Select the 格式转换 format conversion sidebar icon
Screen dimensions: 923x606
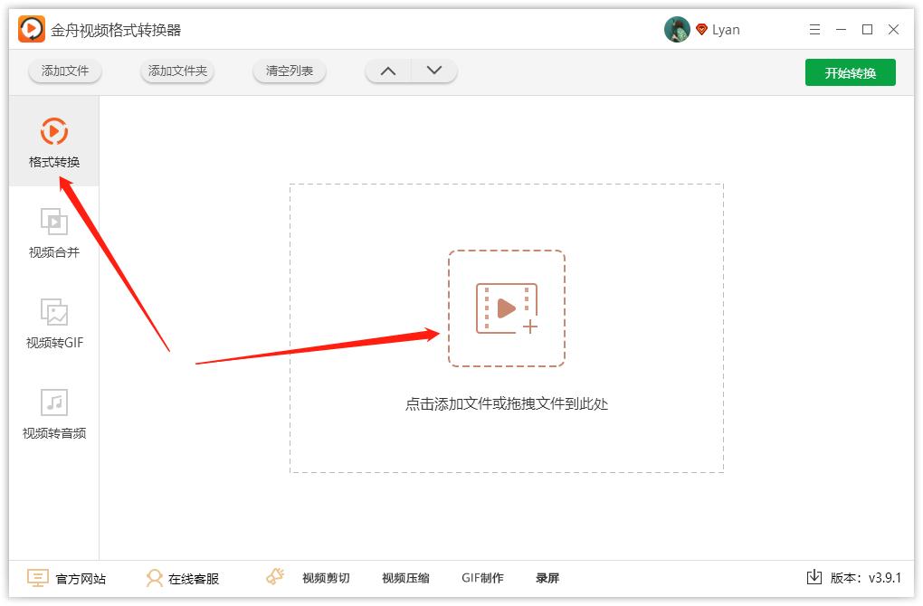tap(56, 141)
